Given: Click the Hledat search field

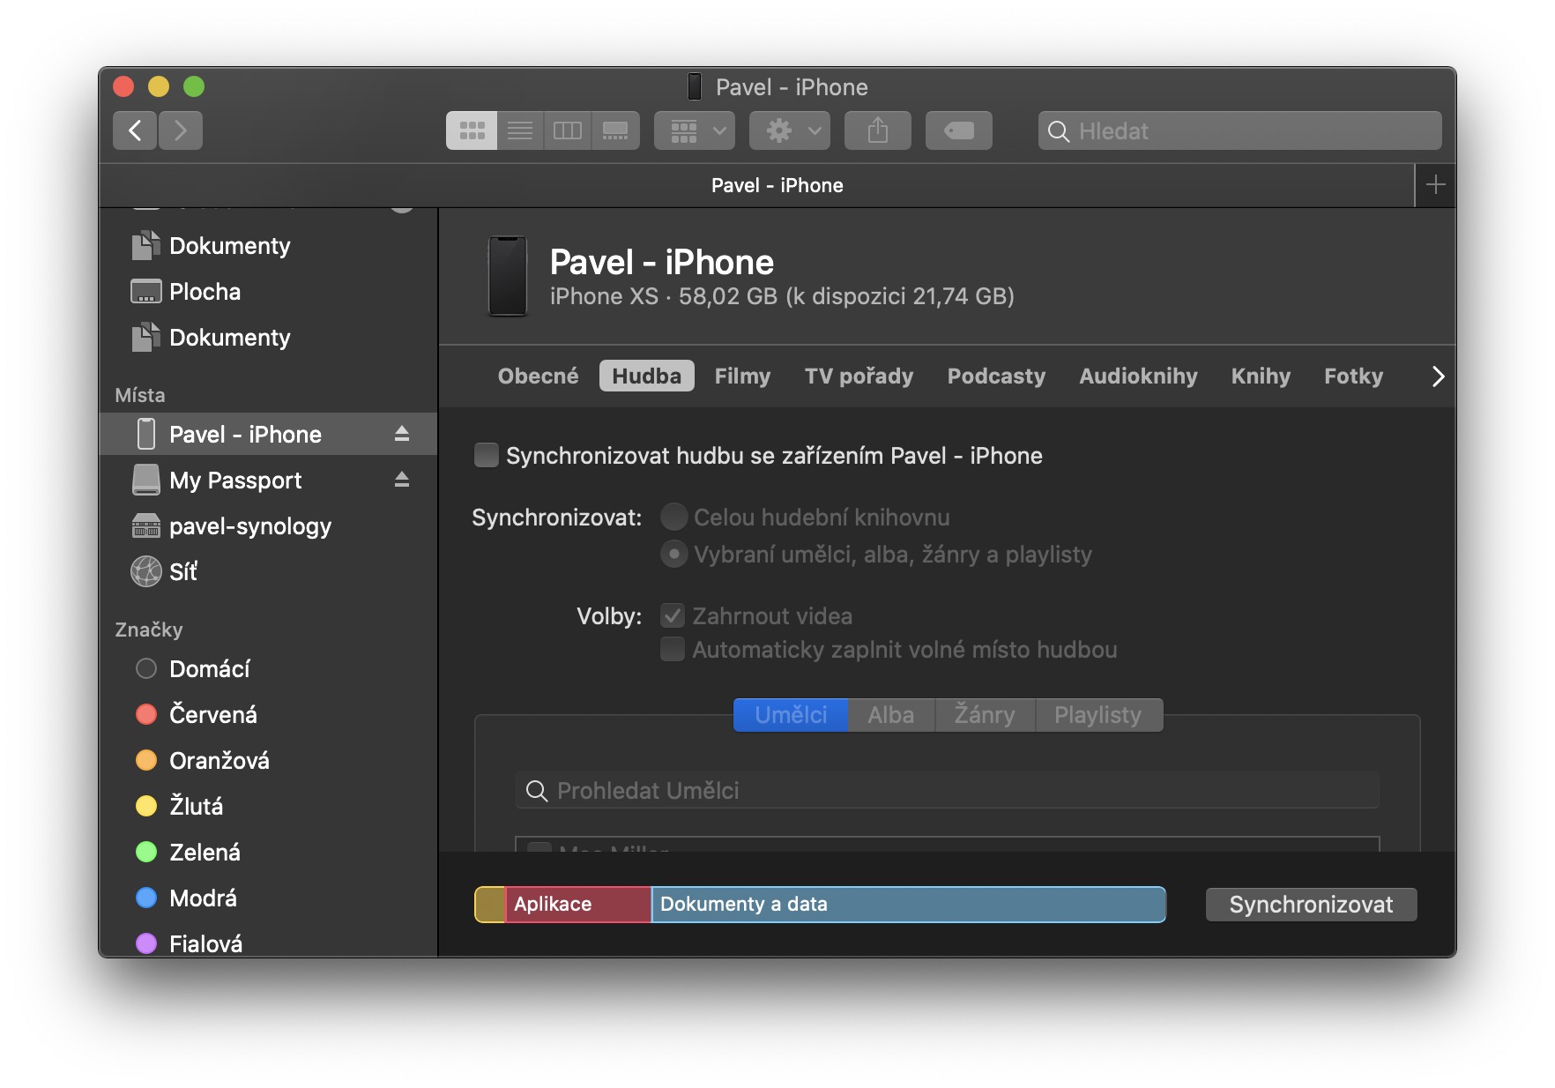Looking at the screenshot, I should [x=1240, y=130].
